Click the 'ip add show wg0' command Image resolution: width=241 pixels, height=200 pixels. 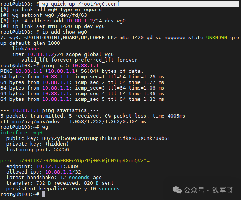click(x=65, y=32)
